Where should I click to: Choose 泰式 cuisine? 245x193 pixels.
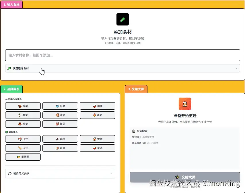pos(98,148)
